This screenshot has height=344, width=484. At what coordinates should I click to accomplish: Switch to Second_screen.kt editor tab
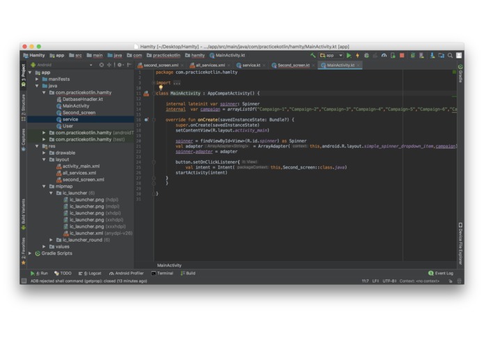(293, 65)
